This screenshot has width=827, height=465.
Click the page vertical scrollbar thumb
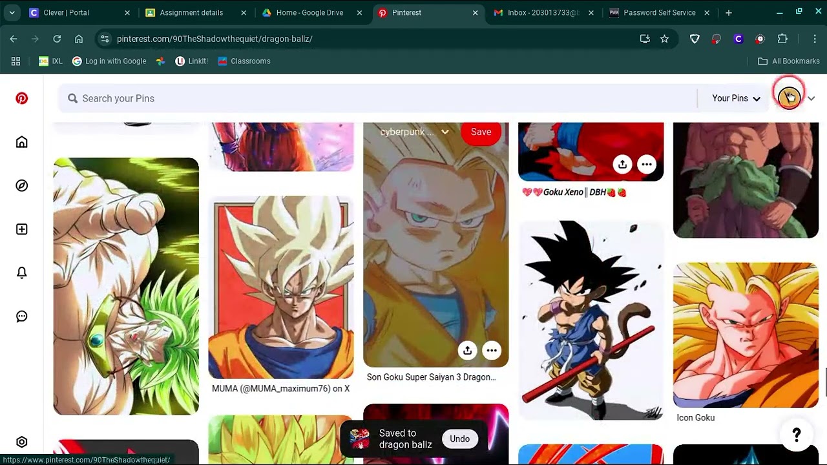tap(825, 382)
